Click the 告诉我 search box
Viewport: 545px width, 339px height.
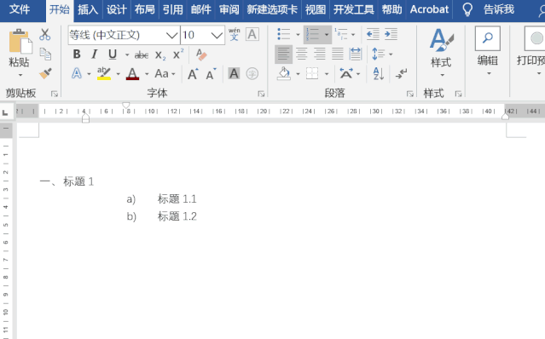tap(499, 9)
